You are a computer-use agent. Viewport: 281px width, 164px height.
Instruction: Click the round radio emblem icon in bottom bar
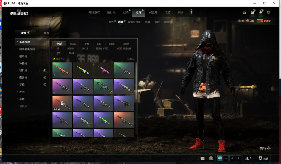pos(211,158)
